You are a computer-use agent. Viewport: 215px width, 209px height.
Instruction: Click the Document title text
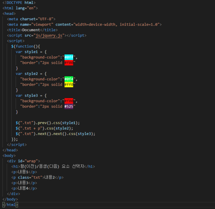coord(31,30)
